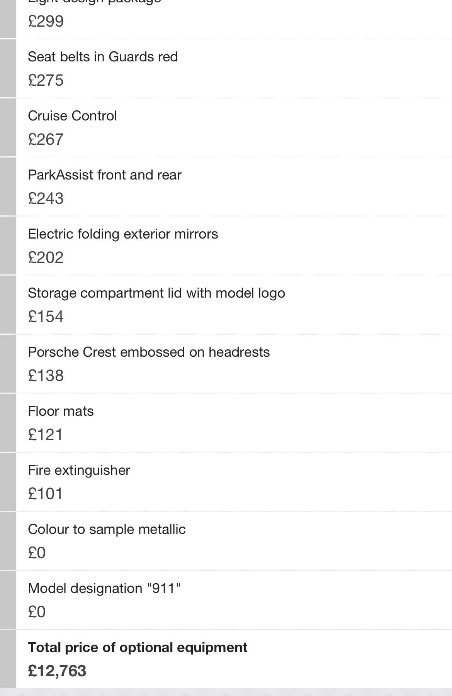Tap the £154 storage lid price

[46, 317]
